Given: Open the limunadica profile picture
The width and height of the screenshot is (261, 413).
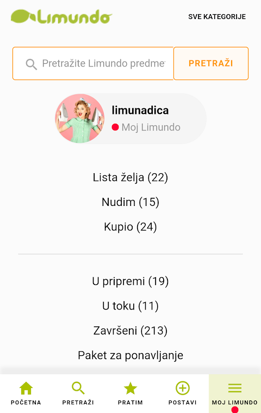Looking at the screenshot, I should (x=80, y=119).
